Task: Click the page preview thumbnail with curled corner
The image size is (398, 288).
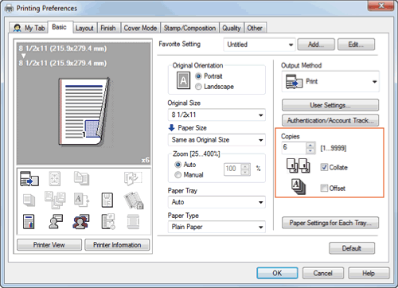Action: click(84, 111)
